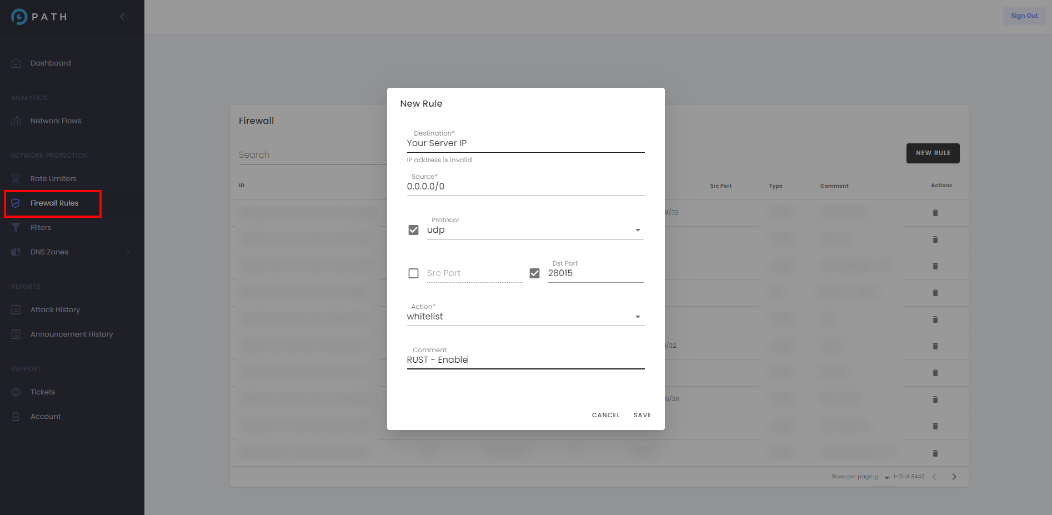The image size is (1052, 515).
Task: Uncheck the Dst Port checkbox
Action: [x=534, y=273]
